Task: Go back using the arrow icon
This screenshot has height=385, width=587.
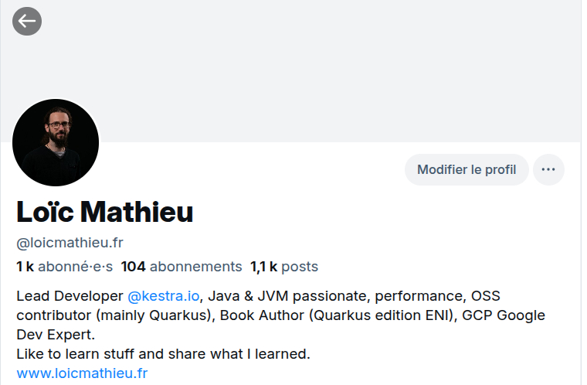Action: tap(27, 21)
